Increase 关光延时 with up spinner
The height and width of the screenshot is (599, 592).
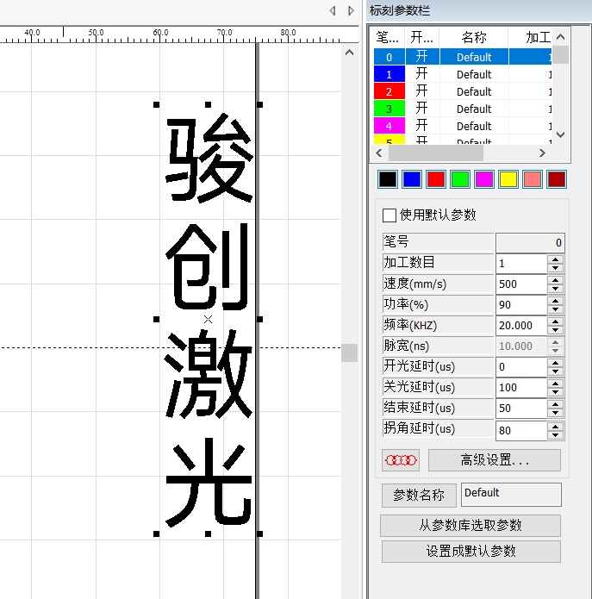tap(555, 384)
